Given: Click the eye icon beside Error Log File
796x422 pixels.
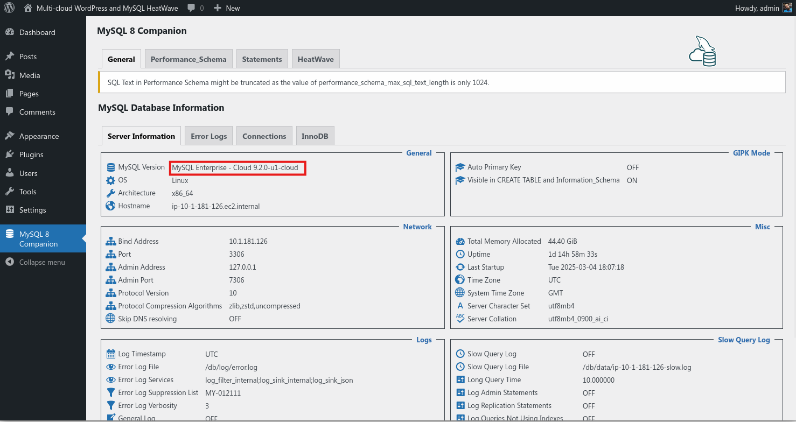Looking at the screenshot, I should [x=111, y=367].
